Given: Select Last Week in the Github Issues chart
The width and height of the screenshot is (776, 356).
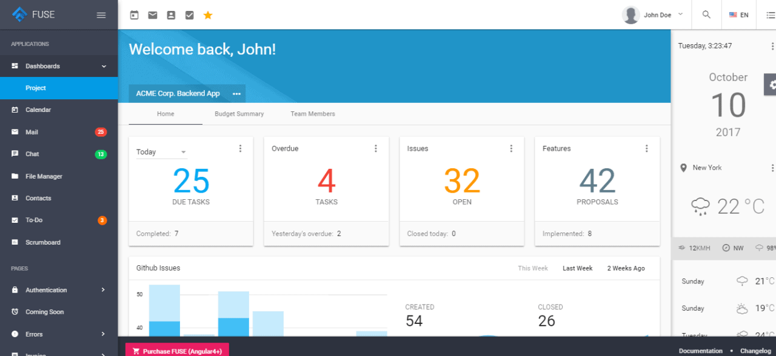Looking at the screenshot, I should pyautogui.click(x=577, y=268).
